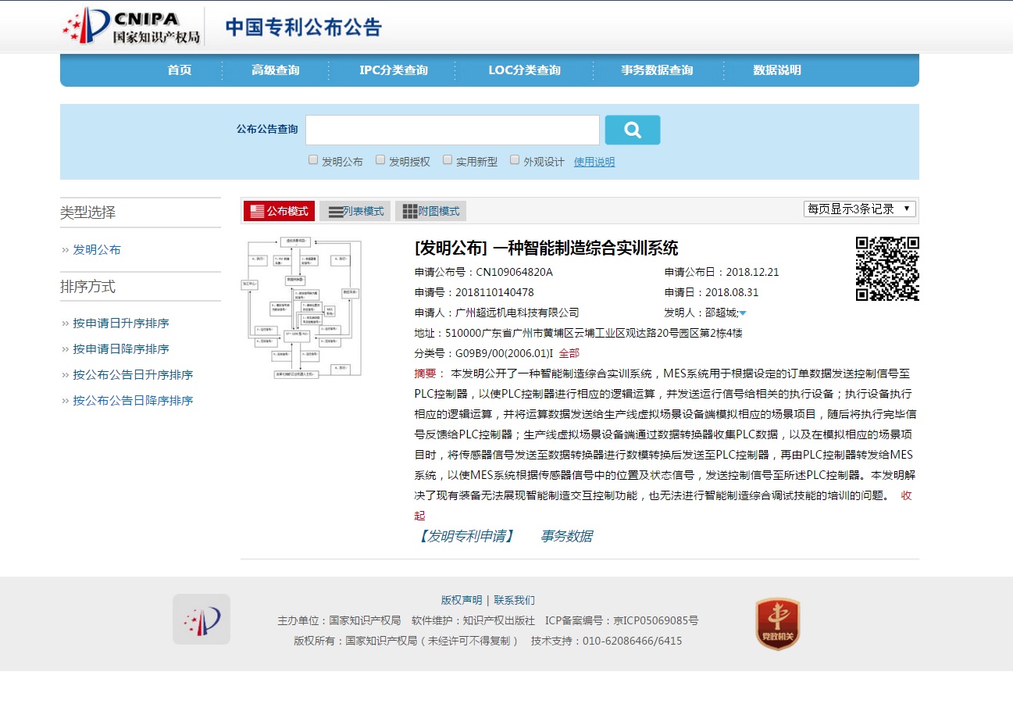Enable the 发明公布 checkbox
Screen dimensions: 1013x704
point(313,160)
